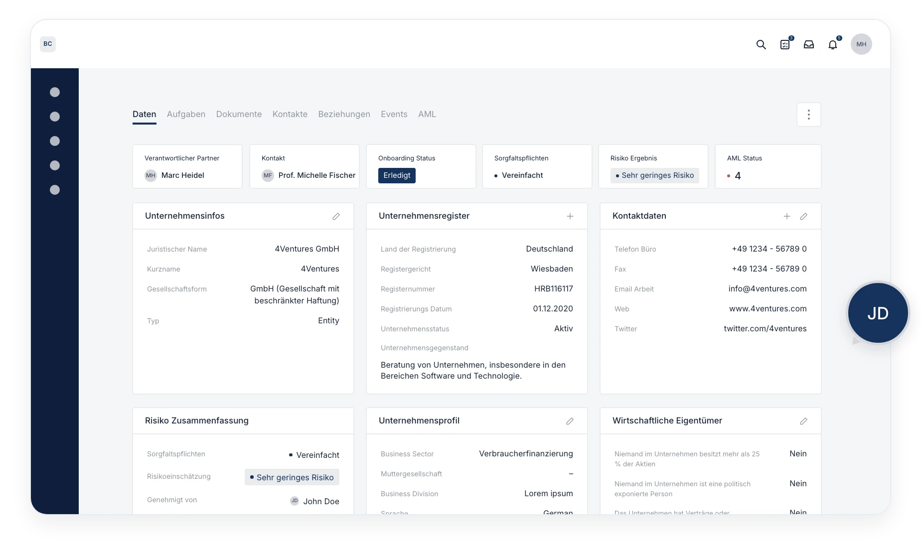Add a new Kontaktdaten entry
Screen dimensions: 921x556
pos(787,216)
